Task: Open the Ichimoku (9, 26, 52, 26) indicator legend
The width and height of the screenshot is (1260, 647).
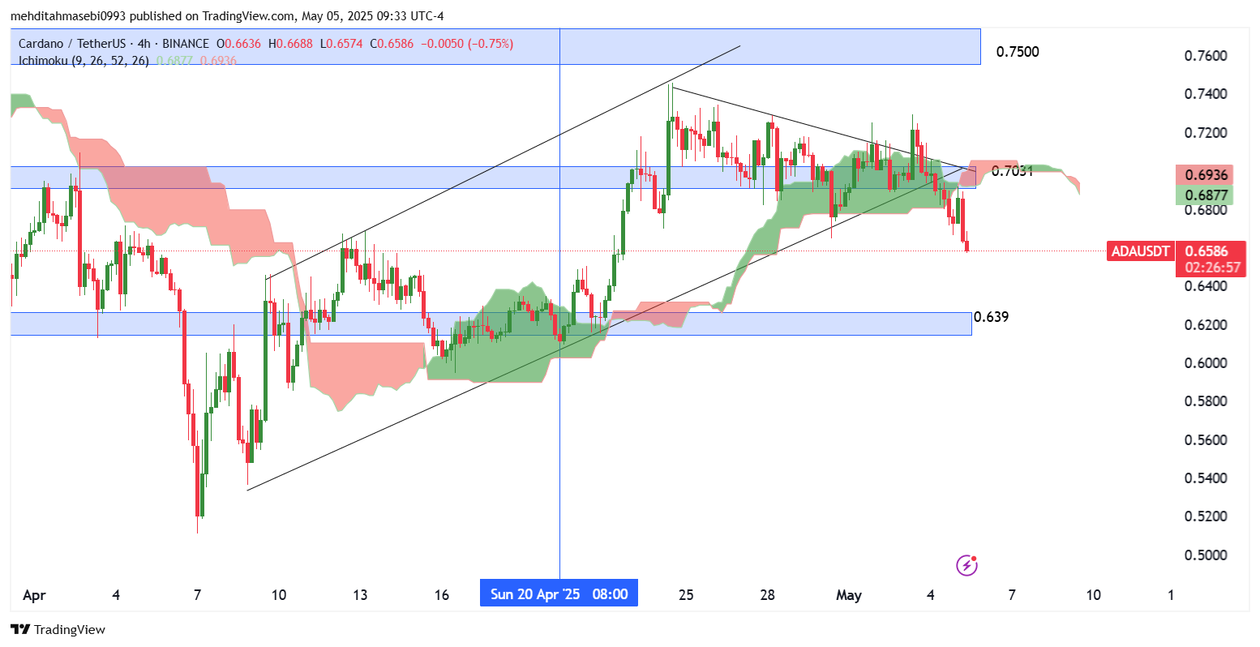Action: [x=84, y=60]
